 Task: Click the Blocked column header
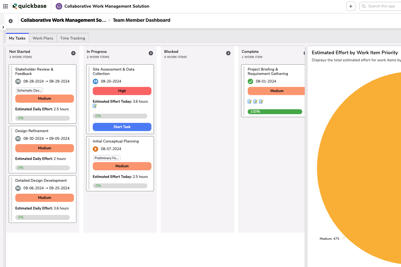click(171, 51)
